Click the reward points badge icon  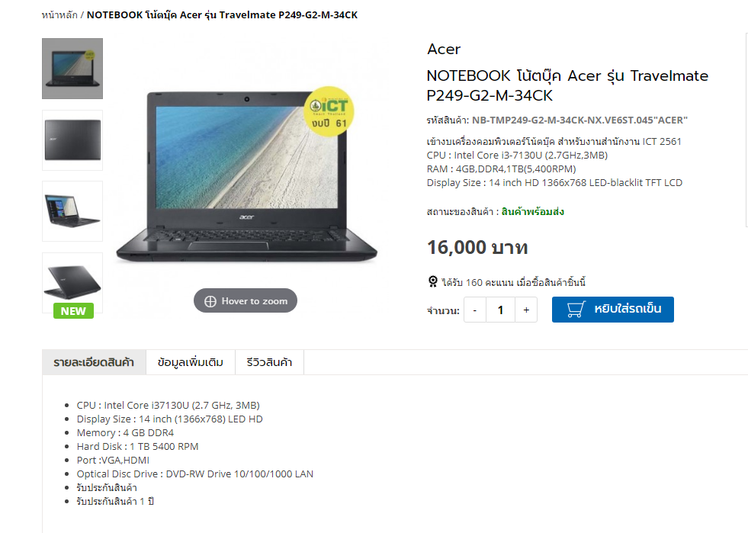pos(432,281)
